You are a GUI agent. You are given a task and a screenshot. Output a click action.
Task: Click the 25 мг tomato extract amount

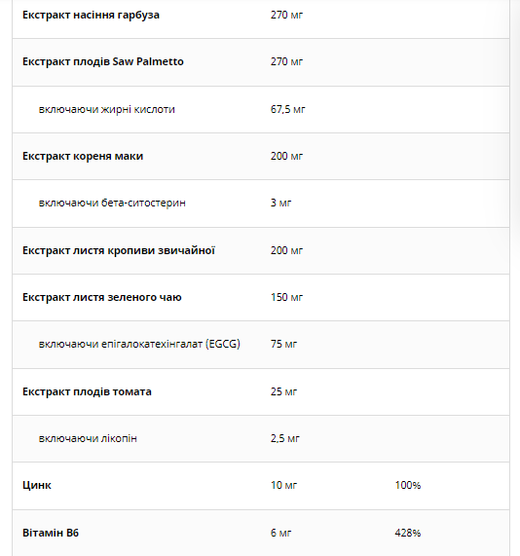[x=283, y=391]
